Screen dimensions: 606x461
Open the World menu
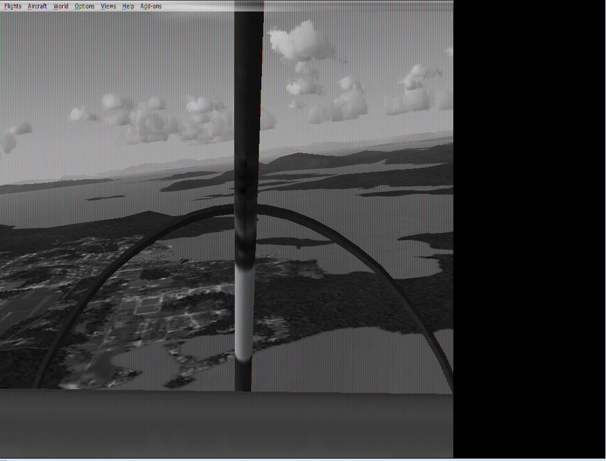[x=60, y=6]
